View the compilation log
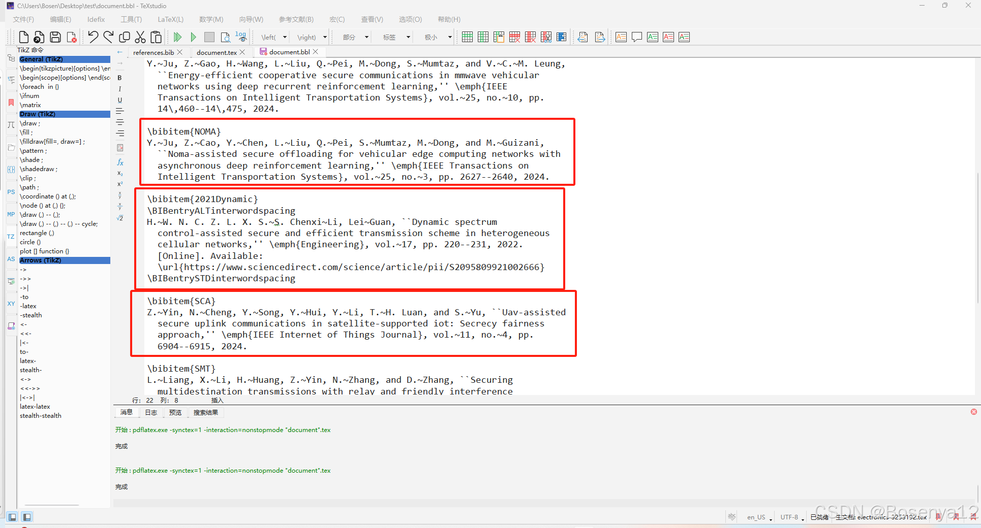Image resolution: width=981 pixels, height=528 pixels. point(239,37)
